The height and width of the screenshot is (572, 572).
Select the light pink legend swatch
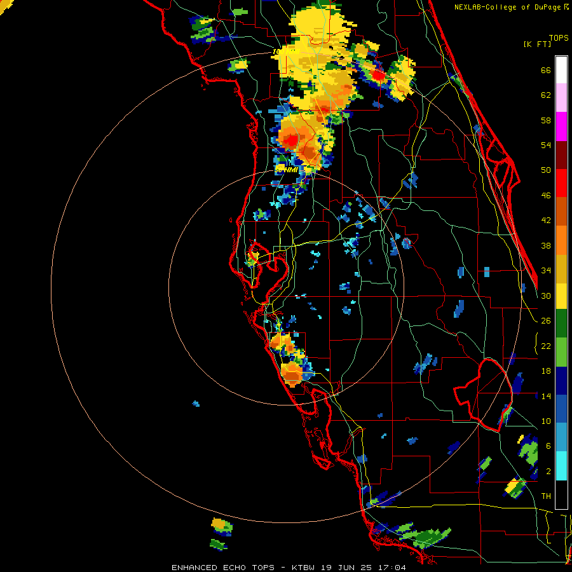(561, 98)
